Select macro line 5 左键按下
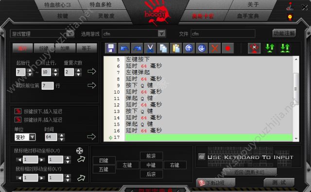The width and height of the screenshot is (311, 192). tap(208, 59)
